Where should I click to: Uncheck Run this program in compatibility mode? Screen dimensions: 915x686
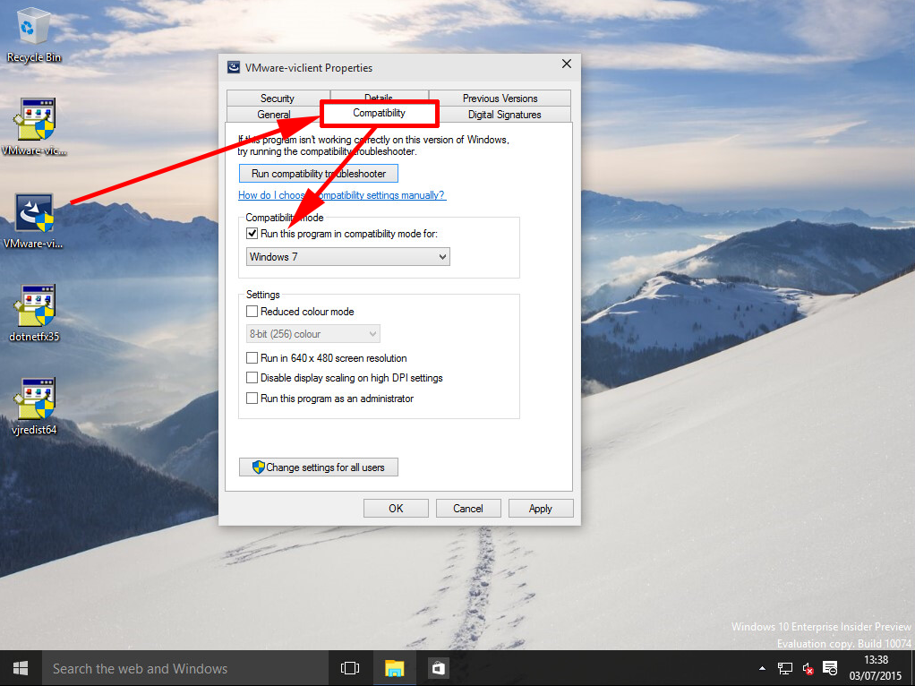click(x=252, y=234)
